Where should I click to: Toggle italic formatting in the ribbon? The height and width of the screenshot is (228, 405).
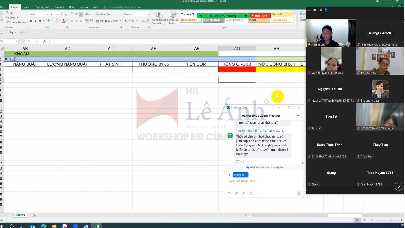(x=35, y=21)
